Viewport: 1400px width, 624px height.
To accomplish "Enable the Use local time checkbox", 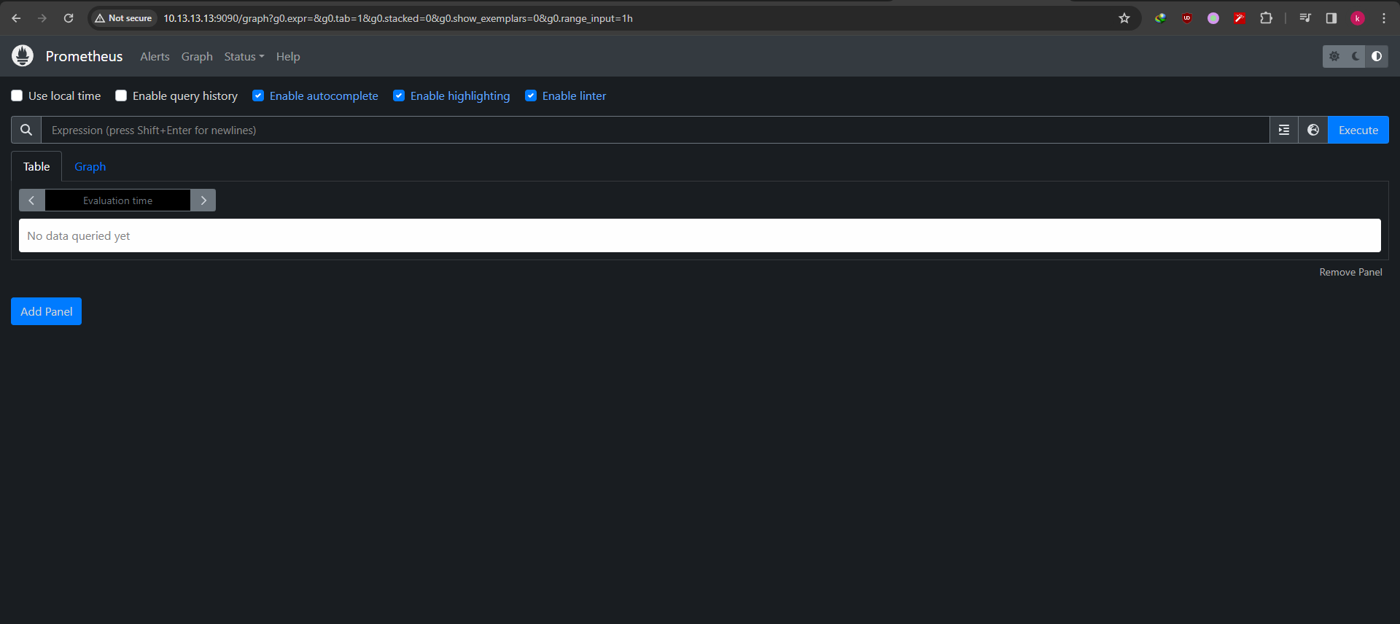I will pyautogui.click(x=17, y=95).
